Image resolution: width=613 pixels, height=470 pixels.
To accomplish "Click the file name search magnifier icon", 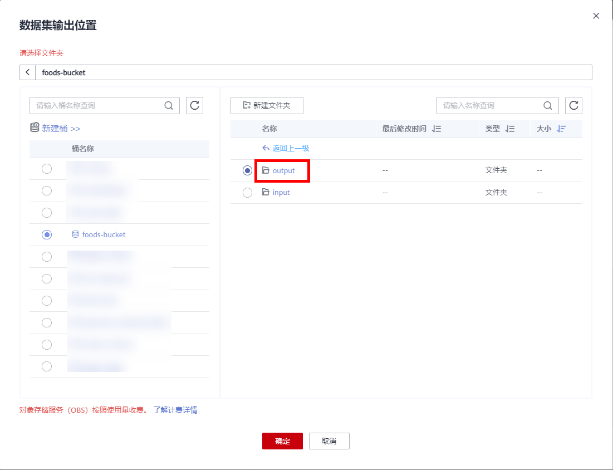I will (x=547, y=105).
